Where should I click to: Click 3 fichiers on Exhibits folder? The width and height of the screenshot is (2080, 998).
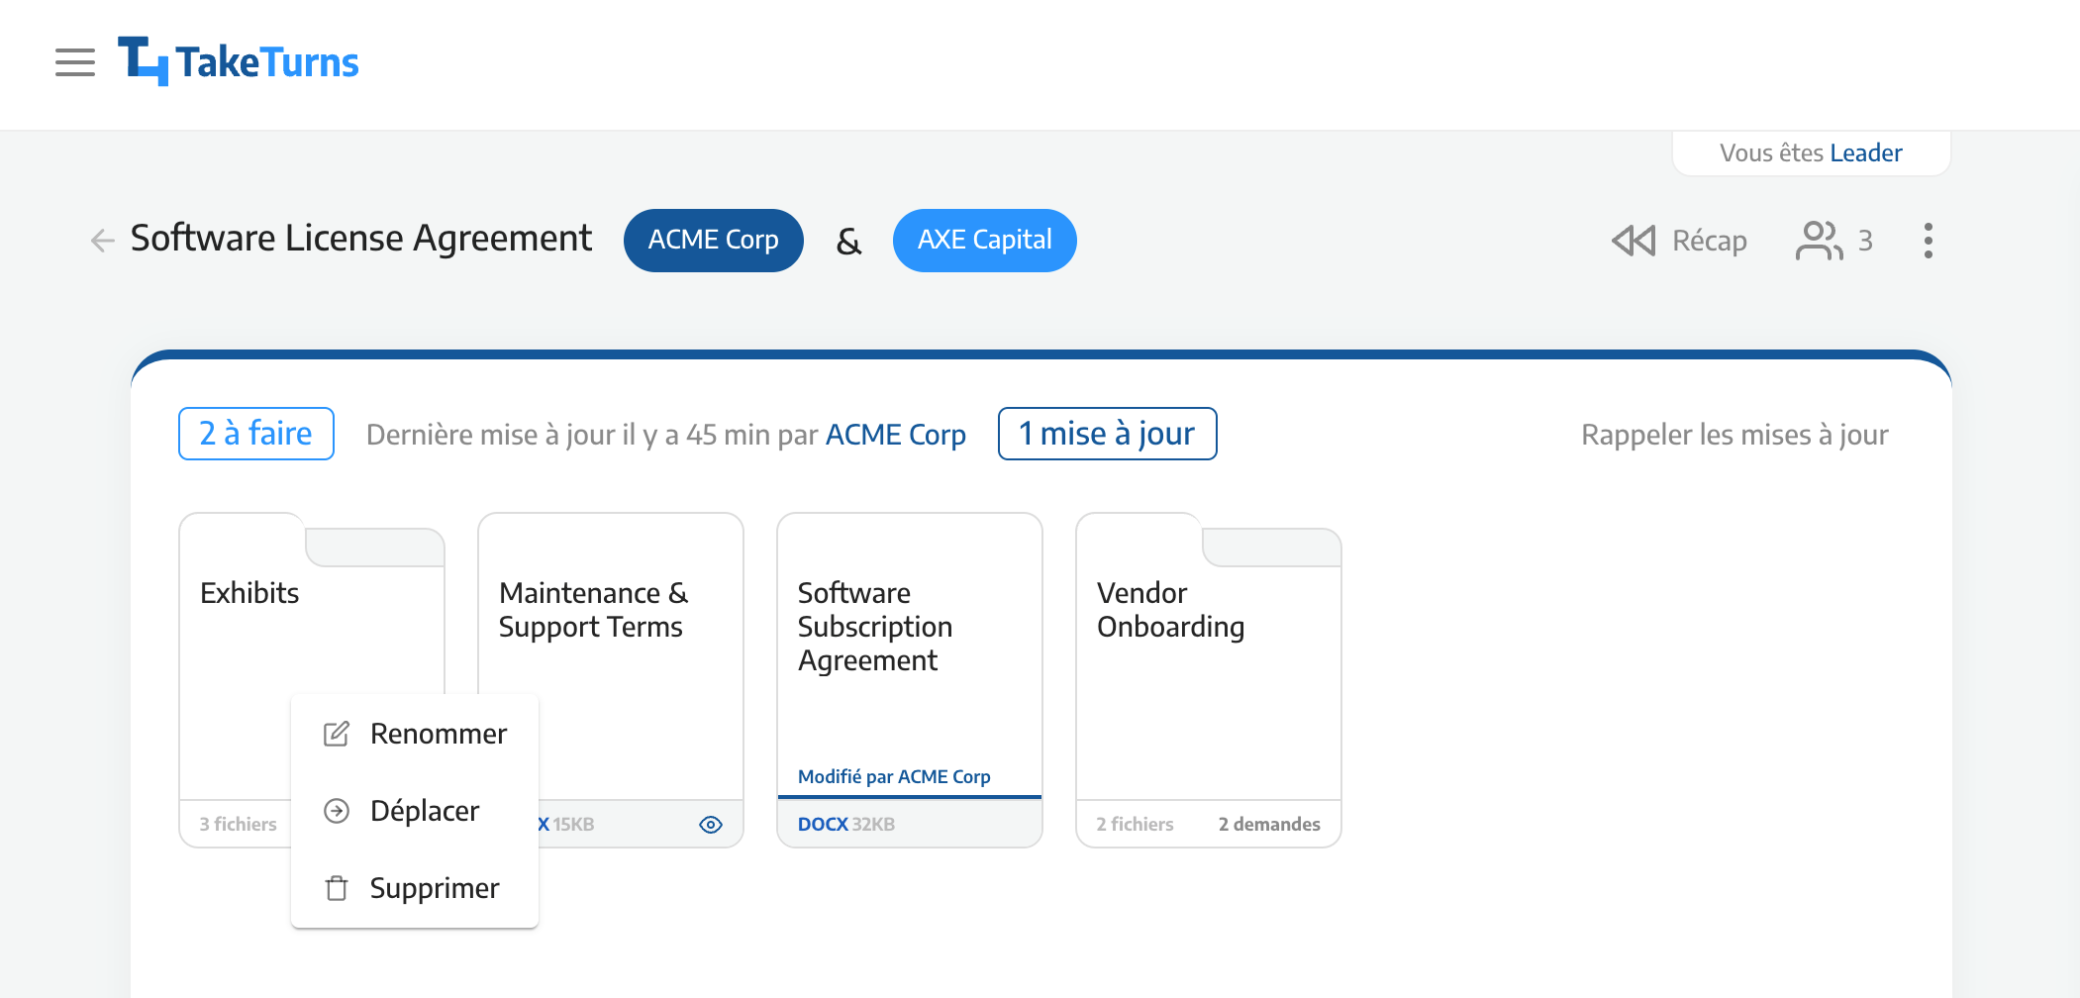[x=238, y=825]
